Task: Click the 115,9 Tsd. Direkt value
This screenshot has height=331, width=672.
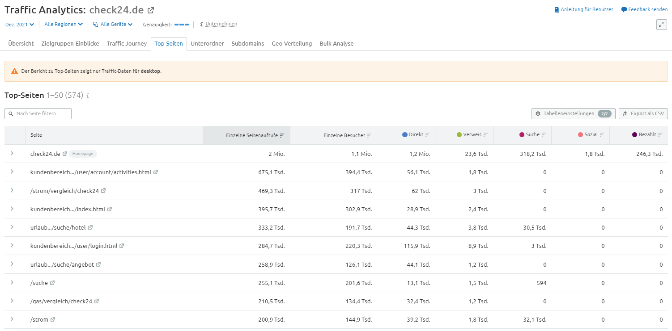Action: [417, 246]
